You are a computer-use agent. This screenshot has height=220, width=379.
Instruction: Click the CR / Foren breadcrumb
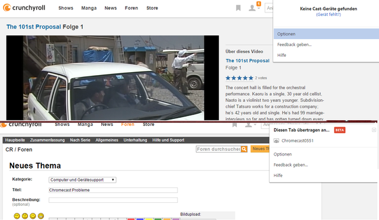click(x=19, y=150)
